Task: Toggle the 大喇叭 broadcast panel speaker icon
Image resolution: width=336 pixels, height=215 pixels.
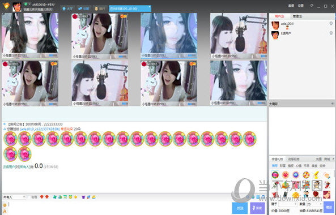Action: click(333, 104)
